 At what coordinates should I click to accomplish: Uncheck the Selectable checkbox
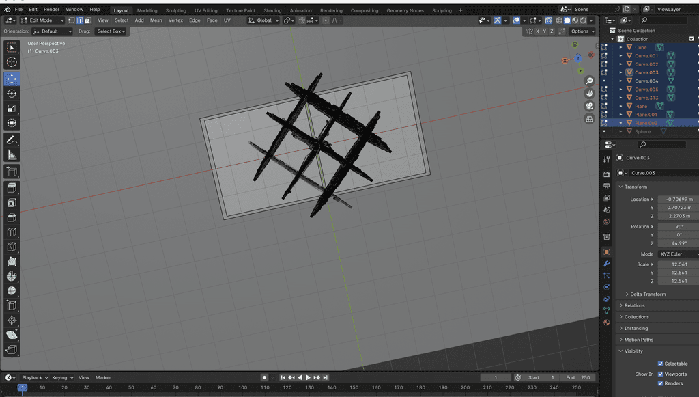click(x=660, y=364)
